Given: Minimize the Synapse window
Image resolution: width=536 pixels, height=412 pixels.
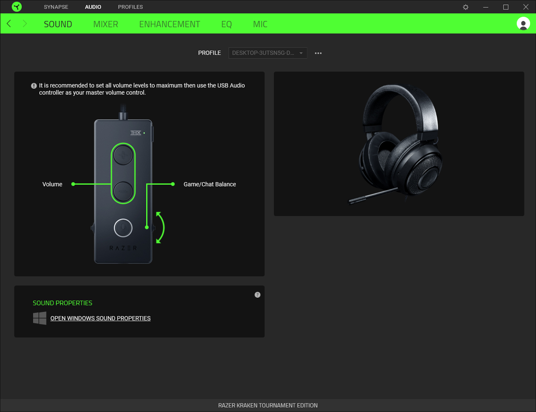Looking at the screenshot, I should [x=486, y=7].
